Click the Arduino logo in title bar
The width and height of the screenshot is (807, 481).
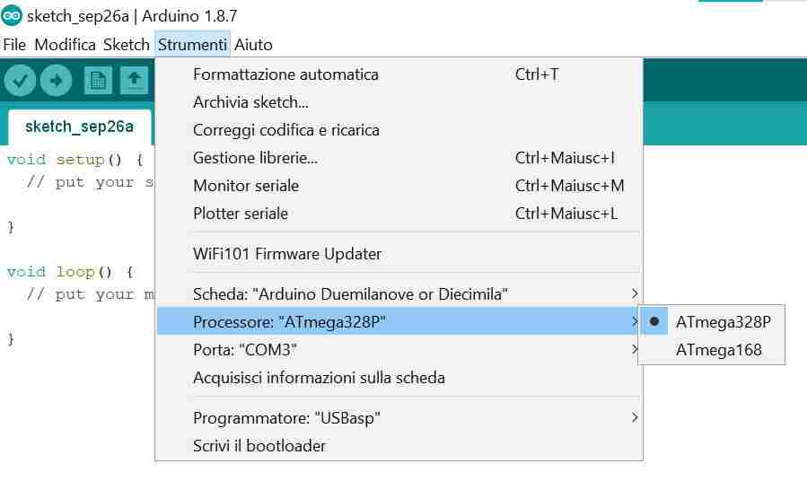click(x=12, y=16)
